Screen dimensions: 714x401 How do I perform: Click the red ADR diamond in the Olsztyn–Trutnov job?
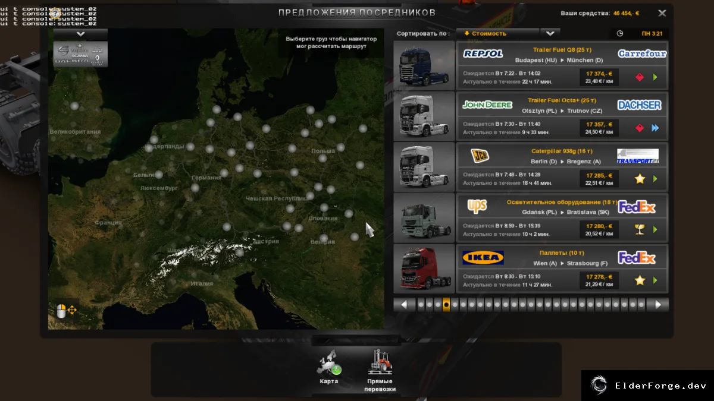[640, 128]
